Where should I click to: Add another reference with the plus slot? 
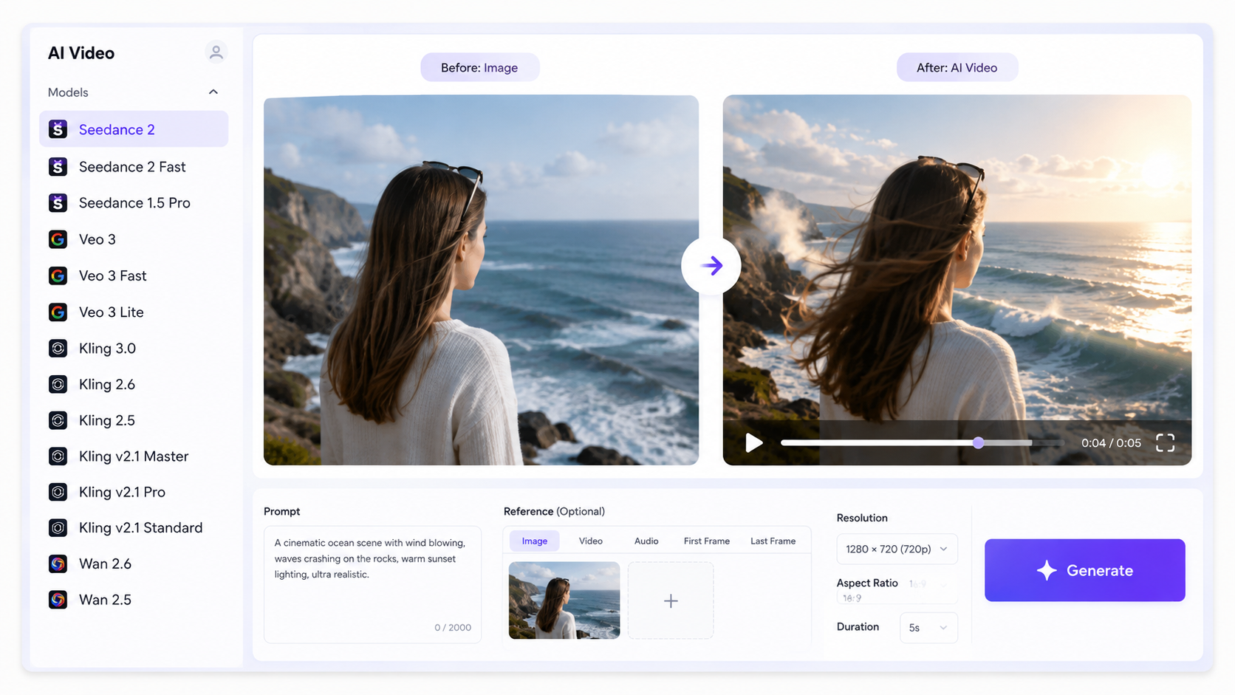point(671,600)
